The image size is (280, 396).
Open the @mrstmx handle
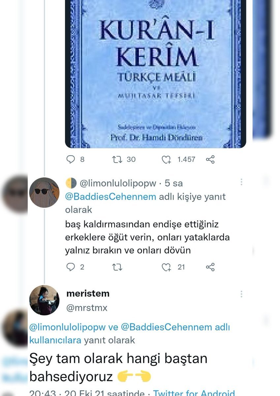[87, 308]
